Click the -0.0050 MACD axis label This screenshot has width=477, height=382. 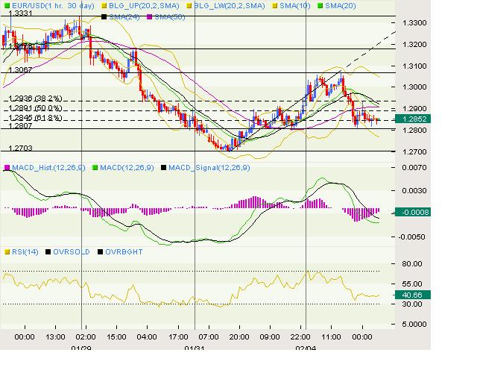[x=412, y=237]
